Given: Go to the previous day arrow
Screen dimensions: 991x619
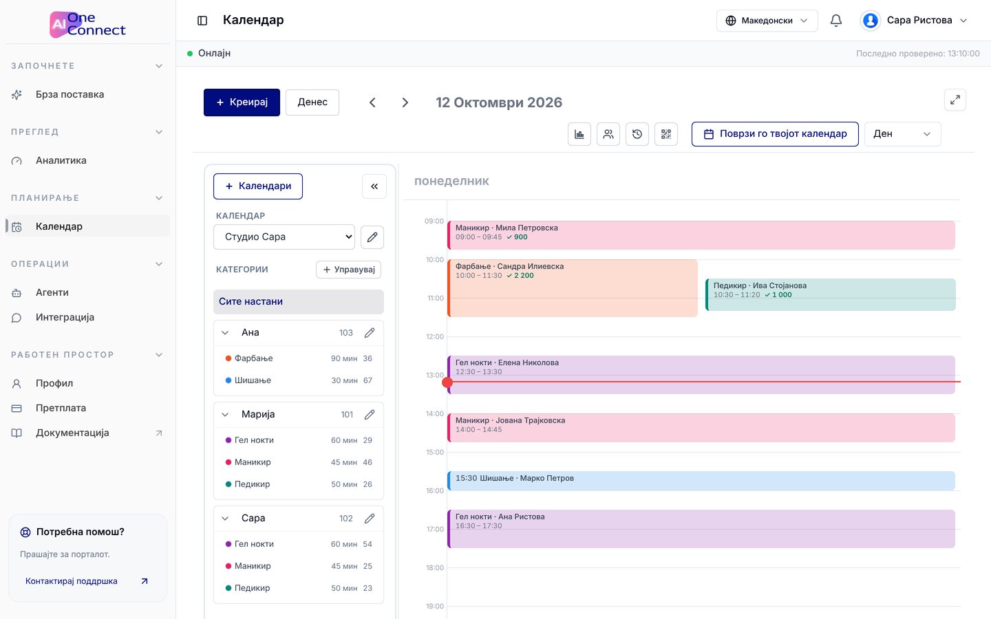Looking at the screenshot, I should click(x=372, y=102).
